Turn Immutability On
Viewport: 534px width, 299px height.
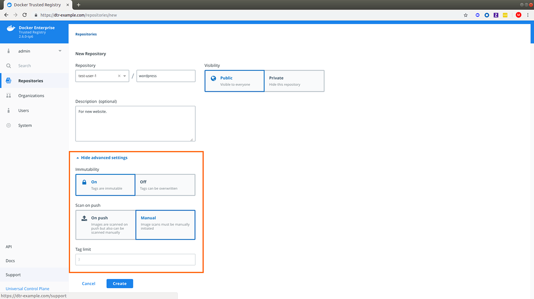106,185
